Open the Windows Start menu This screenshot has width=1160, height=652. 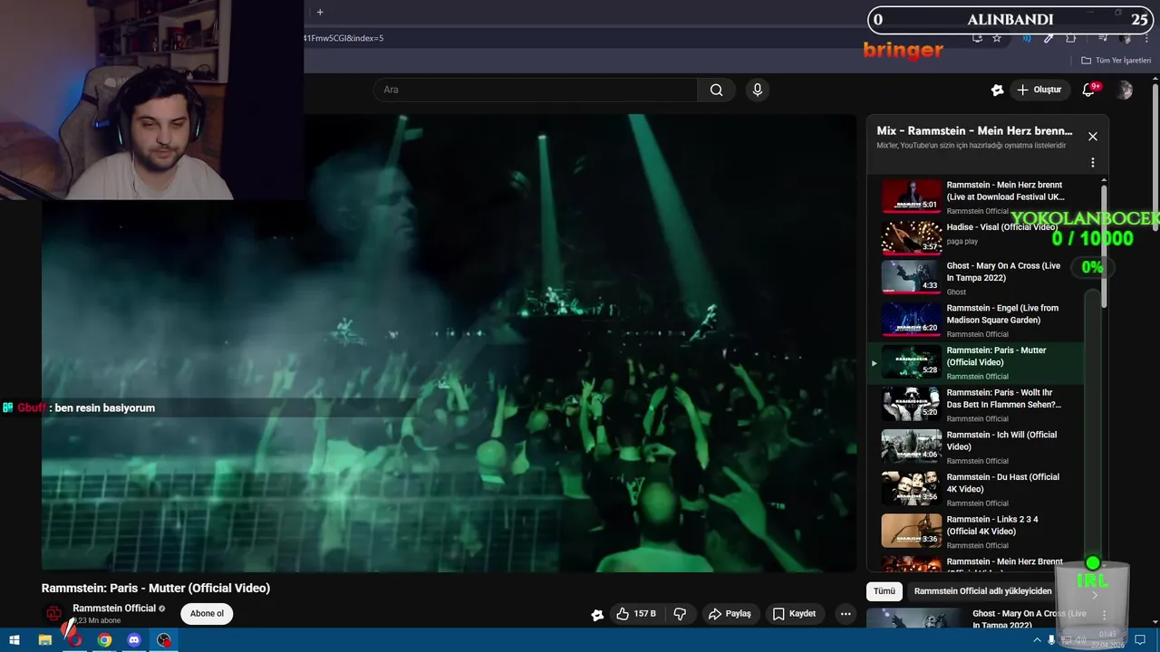click(14, 640)
